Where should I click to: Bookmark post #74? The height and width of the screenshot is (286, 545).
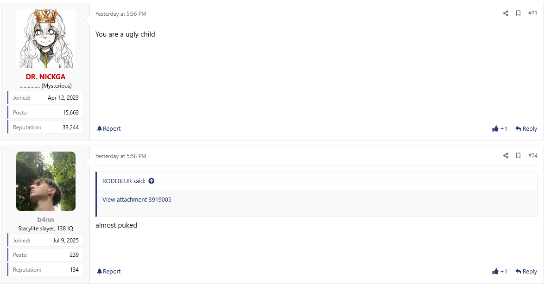tap(518, 156)
